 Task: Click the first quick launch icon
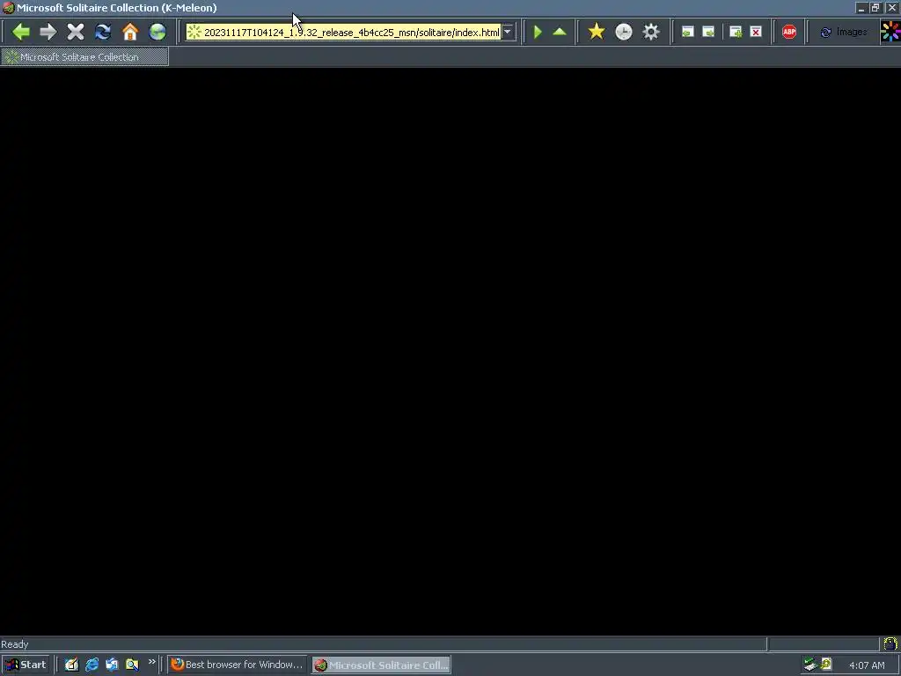click(71, 665)
